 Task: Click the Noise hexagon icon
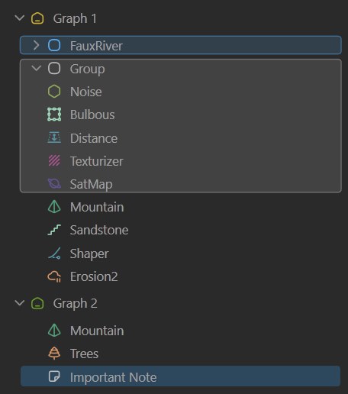pos(54,92)
